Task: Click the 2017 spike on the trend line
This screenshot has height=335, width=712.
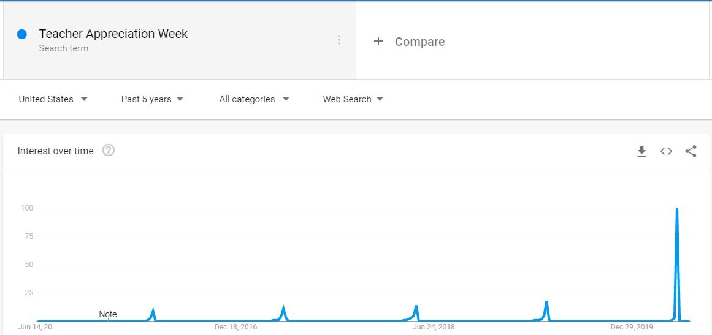Action: point(284,308)
